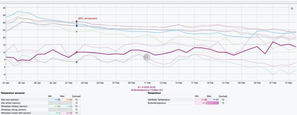Image resolution: width=297 pixels, height=115 pixels.
Task: Select the 'Ventilatie Temperatuur' row label
Action: point(159,100)
